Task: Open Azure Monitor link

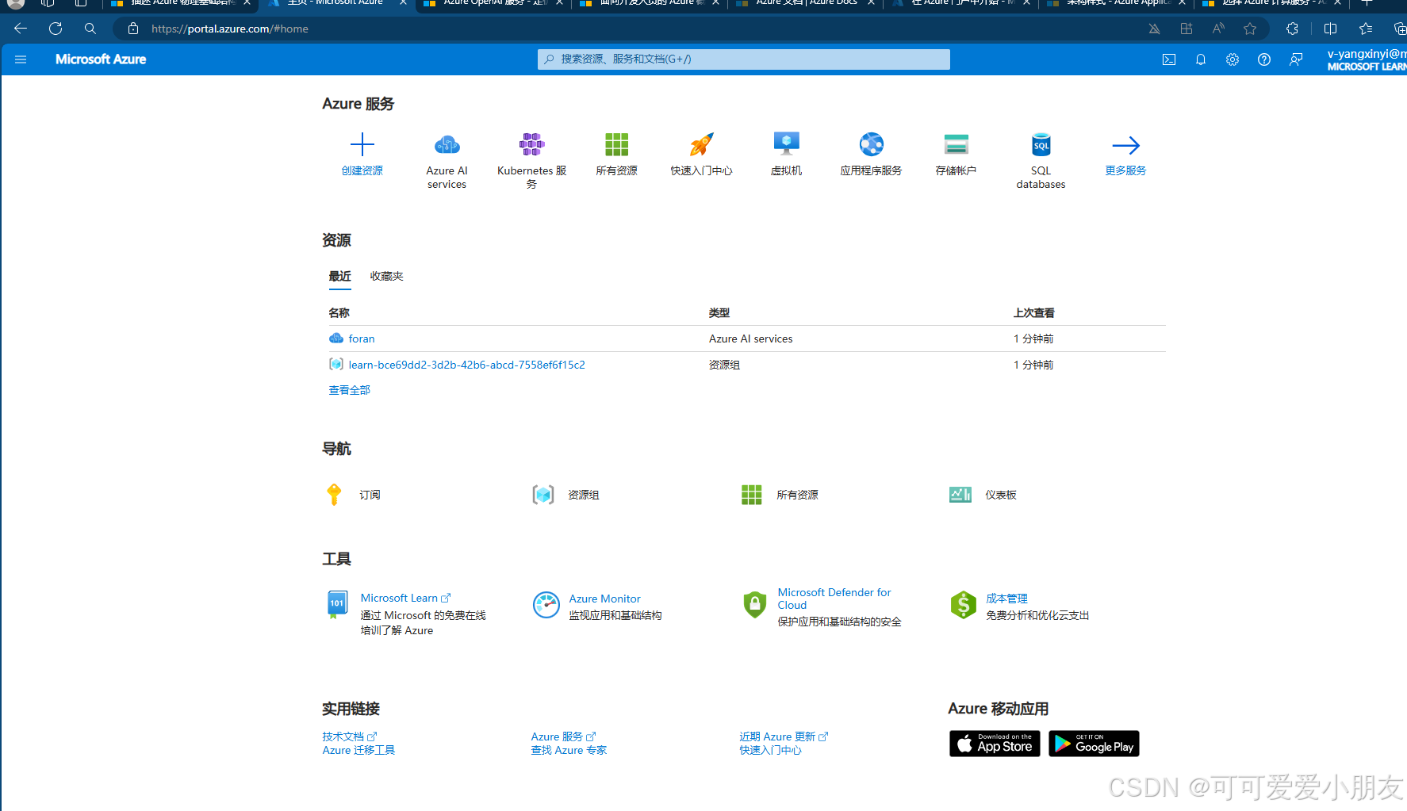Action: (x=604, y=599)
